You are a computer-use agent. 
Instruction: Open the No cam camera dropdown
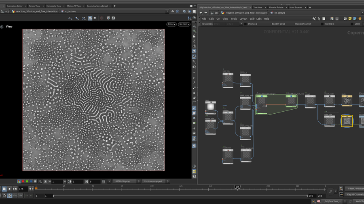coord(184,24)
